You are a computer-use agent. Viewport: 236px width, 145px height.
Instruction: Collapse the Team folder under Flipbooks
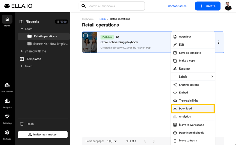click(x=22, y=29)
